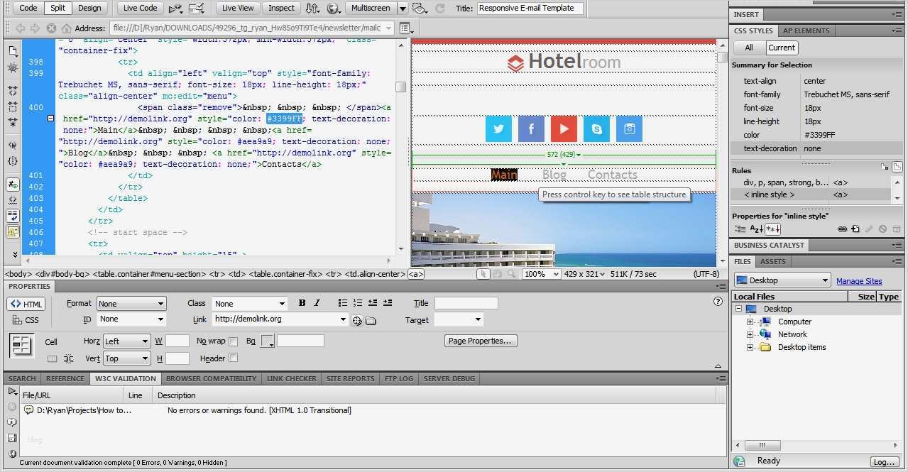The height and width of the screenshot is (472, 908).
Task: Open the Desktop site dropdown in Files panel
Action: (781, 280)
